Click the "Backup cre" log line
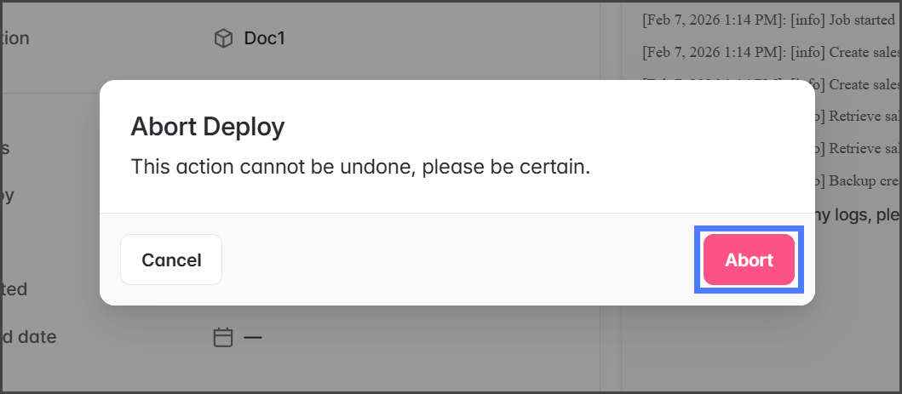Image resolution: width=902 pixels, height=394 pixels. 864,181
